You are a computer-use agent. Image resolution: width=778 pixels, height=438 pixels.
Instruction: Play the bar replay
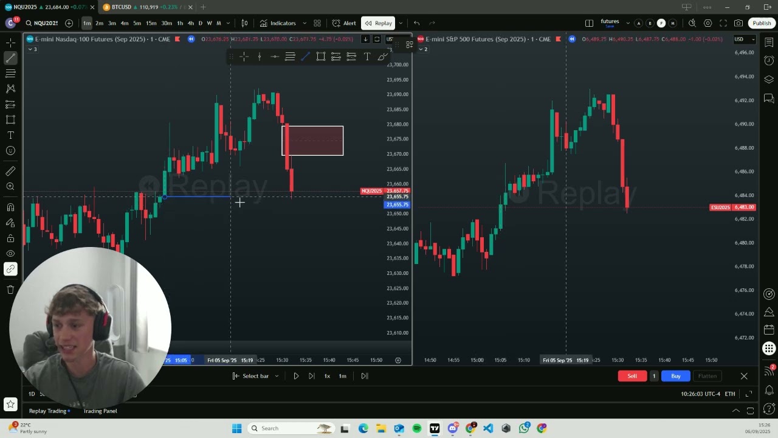point(296,376)
